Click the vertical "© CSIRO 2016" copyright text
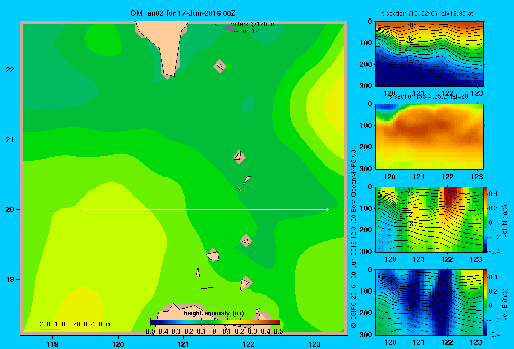 coord(354,306)
